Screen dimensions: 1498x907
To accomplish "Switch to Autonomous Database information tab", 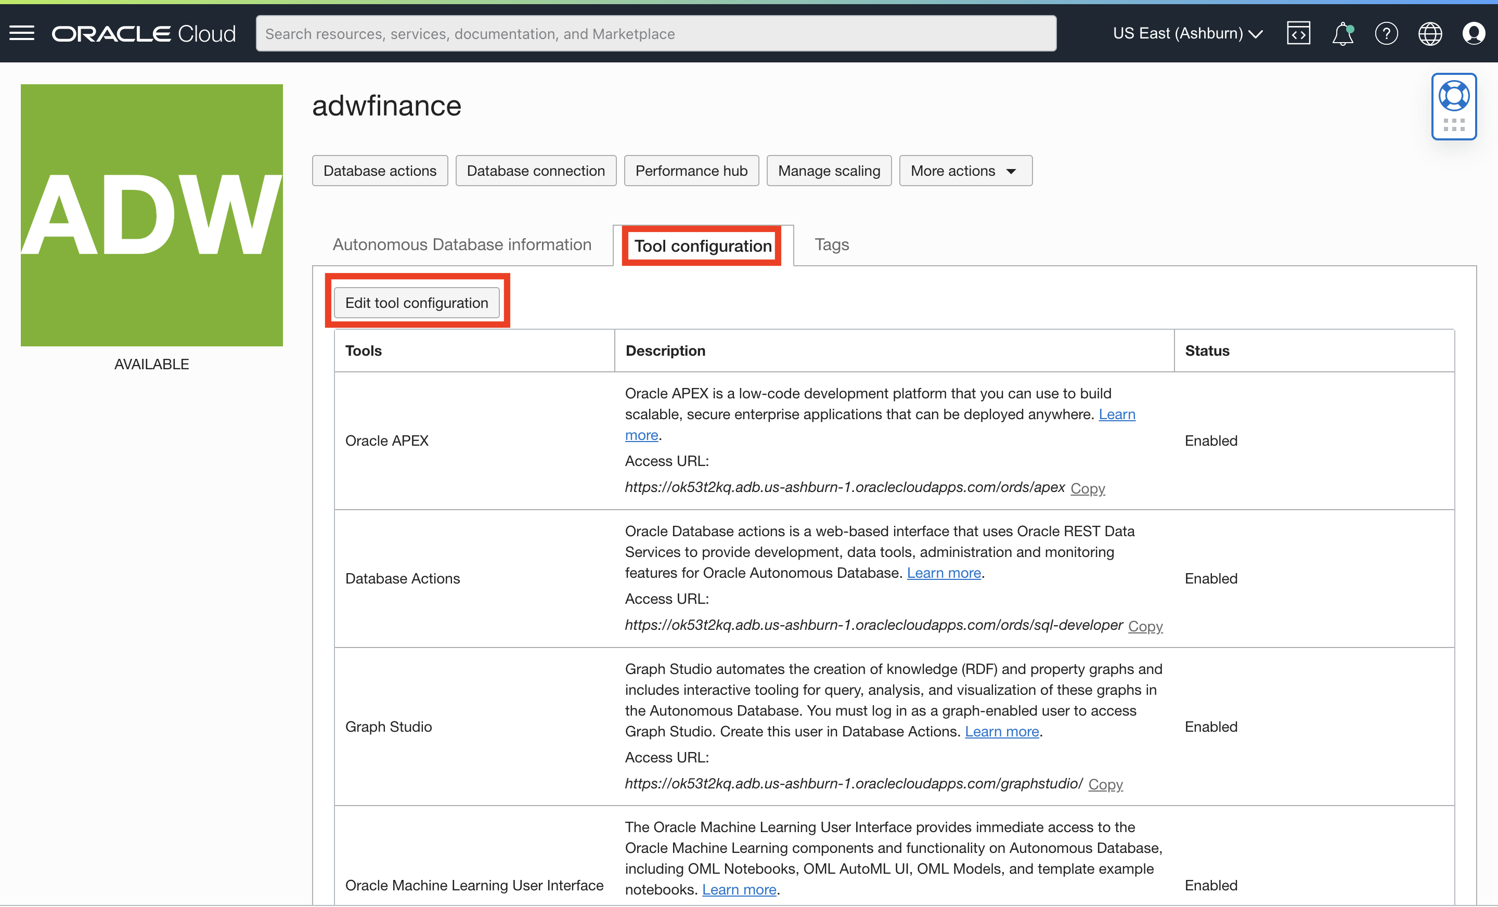I will [462, 244].
